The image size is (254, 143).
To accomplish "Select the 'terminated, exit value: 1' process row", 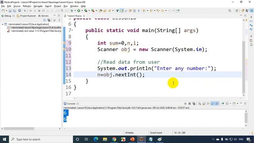I will click(x=35, y=31).
